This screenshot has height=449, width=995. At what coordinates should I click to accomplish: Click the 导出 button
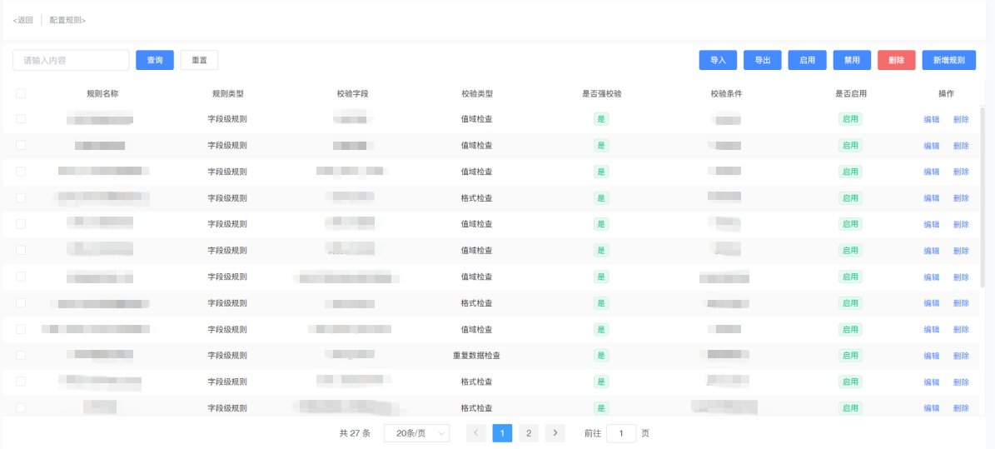(x=763, y=60)
